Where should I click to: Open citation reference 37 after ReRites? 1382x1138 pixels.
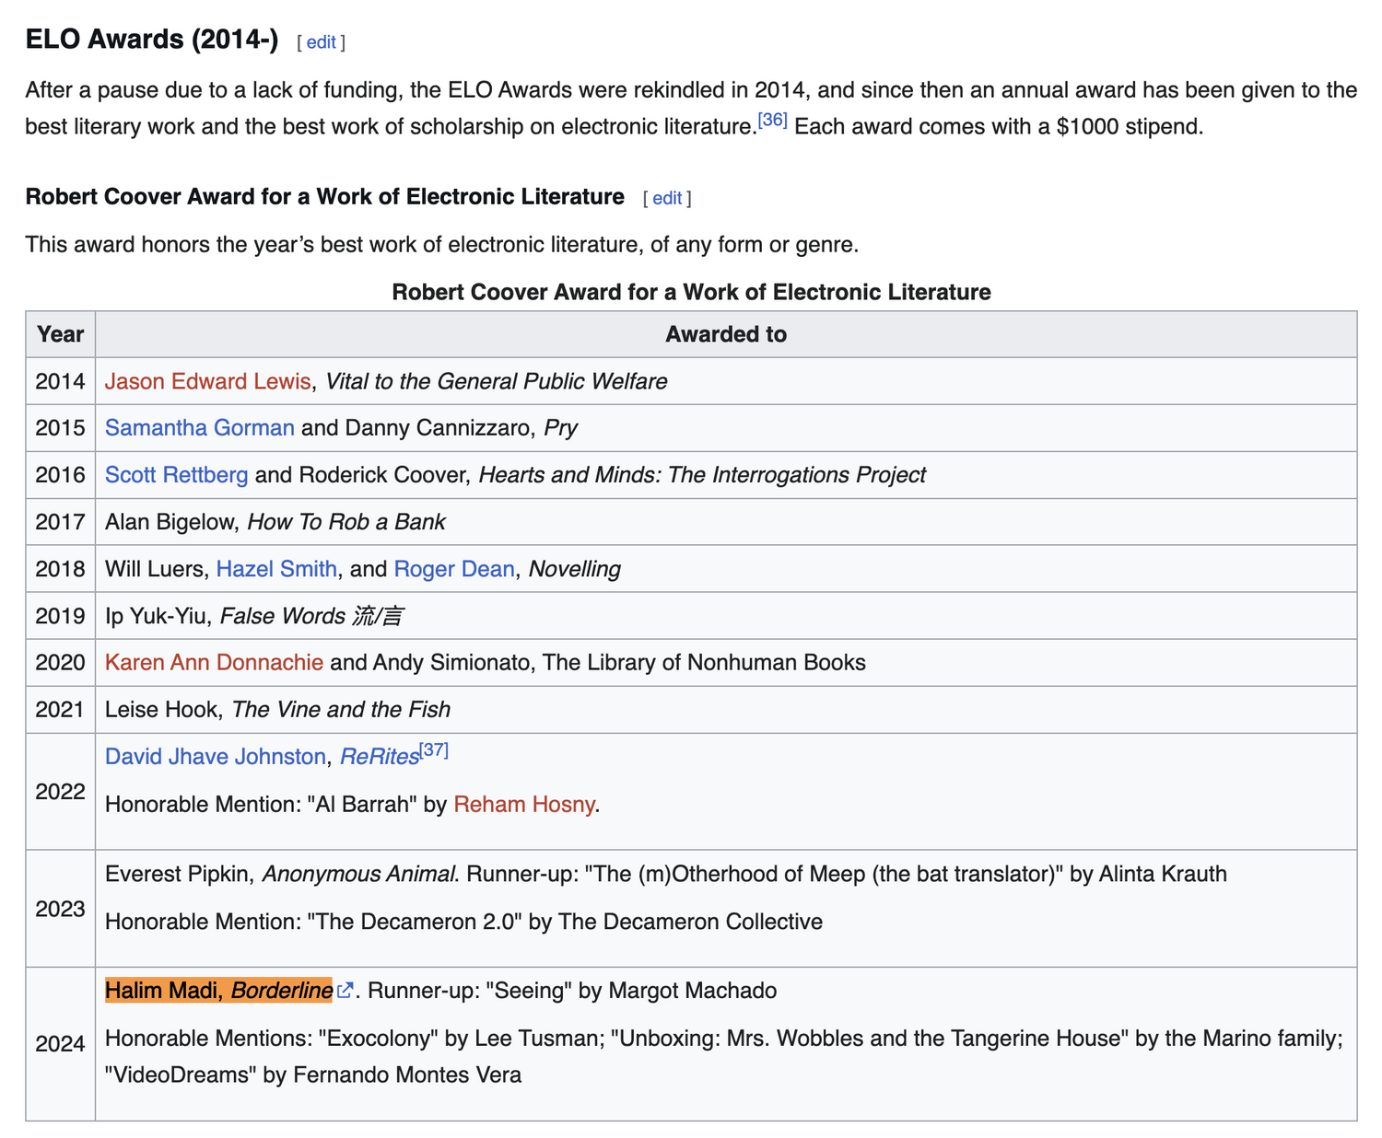(434, 750)
